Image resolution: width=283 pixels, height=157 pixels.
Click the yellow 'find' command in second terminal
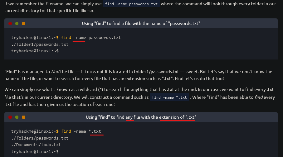pyautogui.click(x=66, y=131)
